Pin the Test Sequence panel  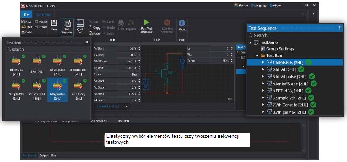click(339, 28)
